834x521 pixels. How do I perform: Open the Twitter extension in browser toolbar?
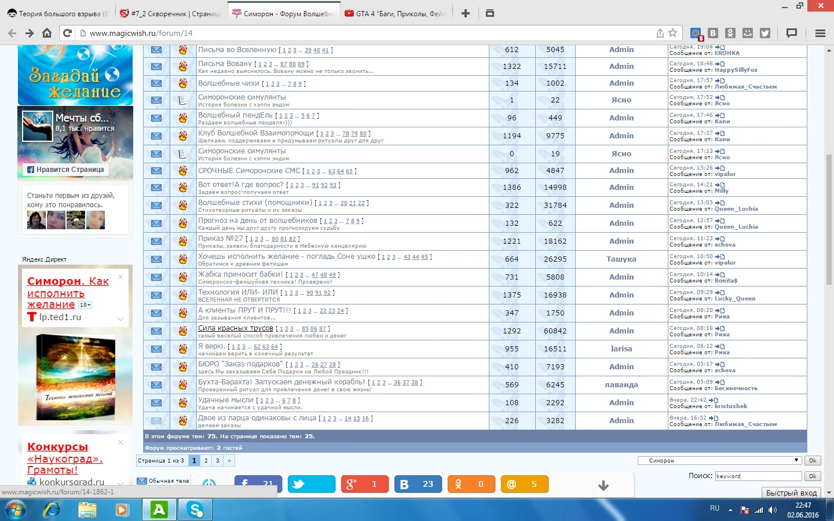click(765, 33)
